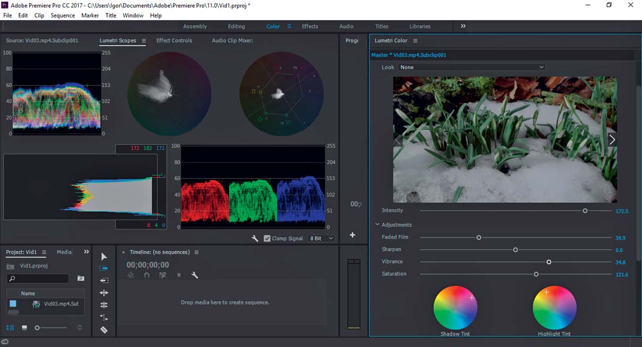
Task: Switch to the Media Browser tab
Action: click(64, 252)
